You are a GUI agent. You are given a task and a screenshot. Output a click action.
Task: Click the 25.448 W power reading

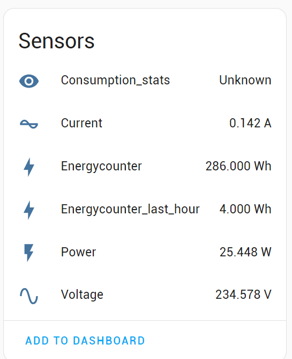tap(245, 252)
